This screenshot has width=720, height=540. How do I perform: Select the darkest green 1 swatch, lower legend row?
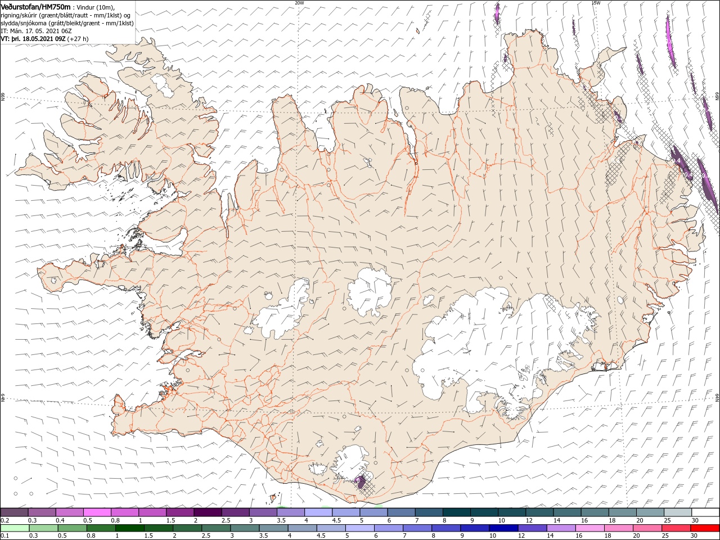130,528
